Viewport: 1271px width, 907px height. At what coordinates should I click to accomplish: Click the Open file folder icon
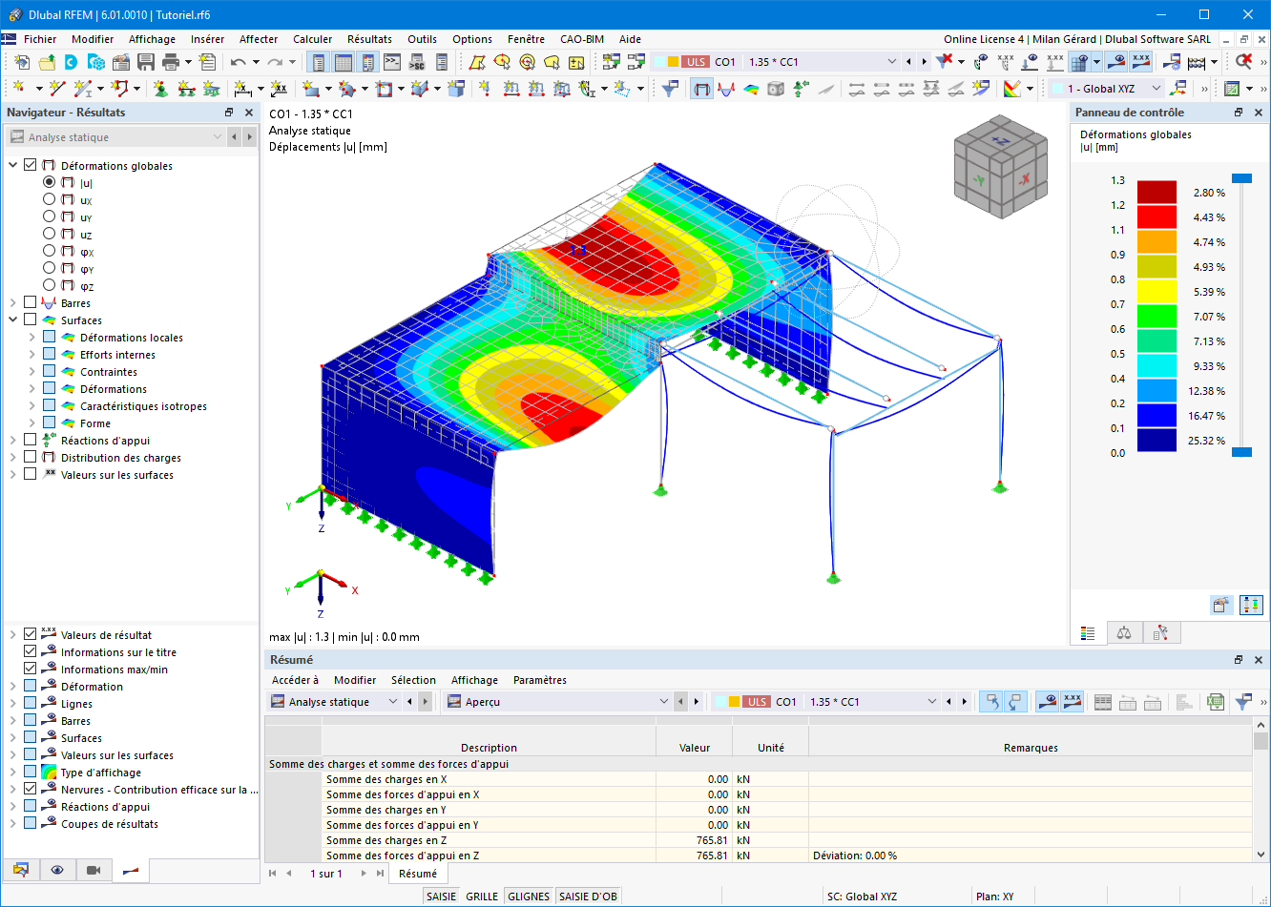(x=47, y=62)
